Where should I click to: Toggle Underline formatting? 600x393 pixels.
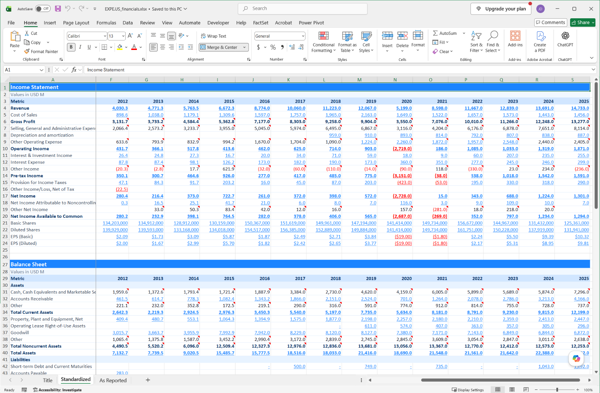click(x=89, y=47)
